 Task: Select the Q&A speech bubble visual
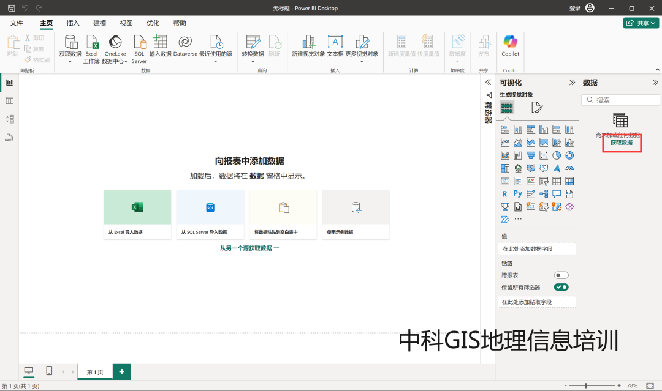[557, 194]
